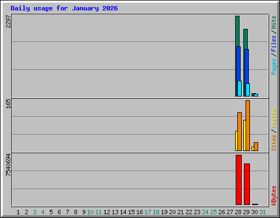The height and width of the screenshot is (218, 280).
Task: Click the orange 'Sites' legend label
Action: [273, 143]
